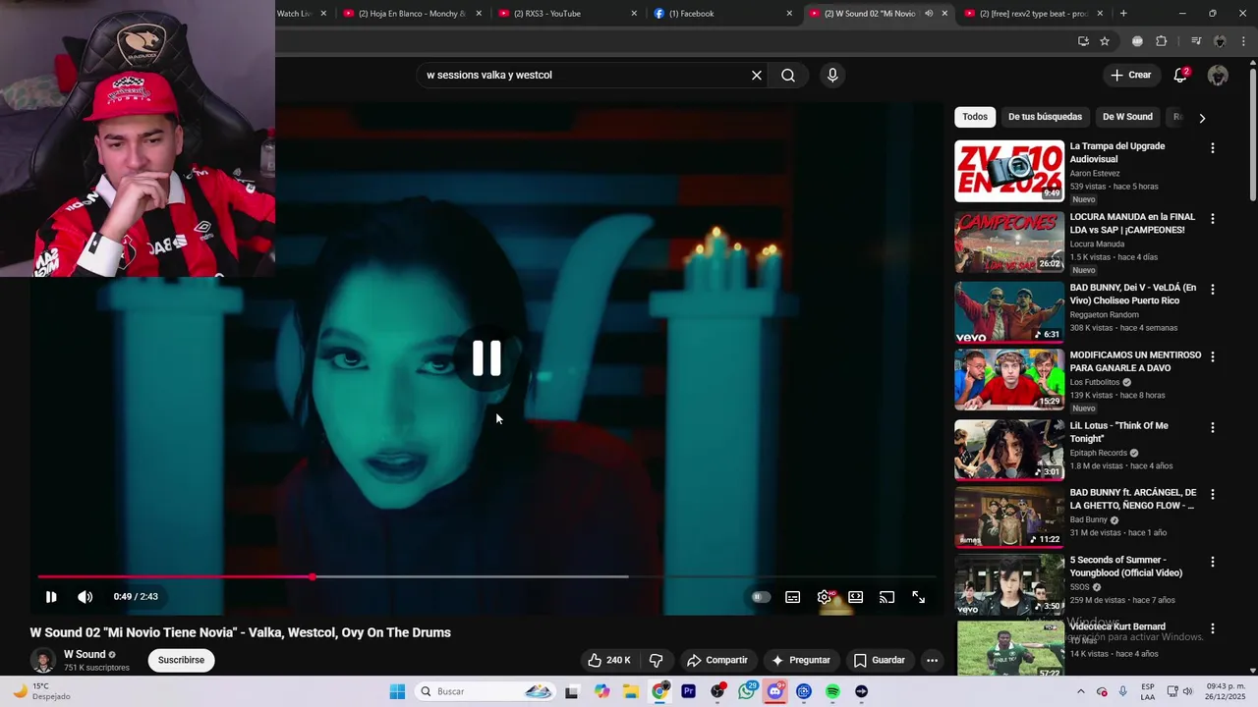Like the video (240 K)

pos(609,660)
